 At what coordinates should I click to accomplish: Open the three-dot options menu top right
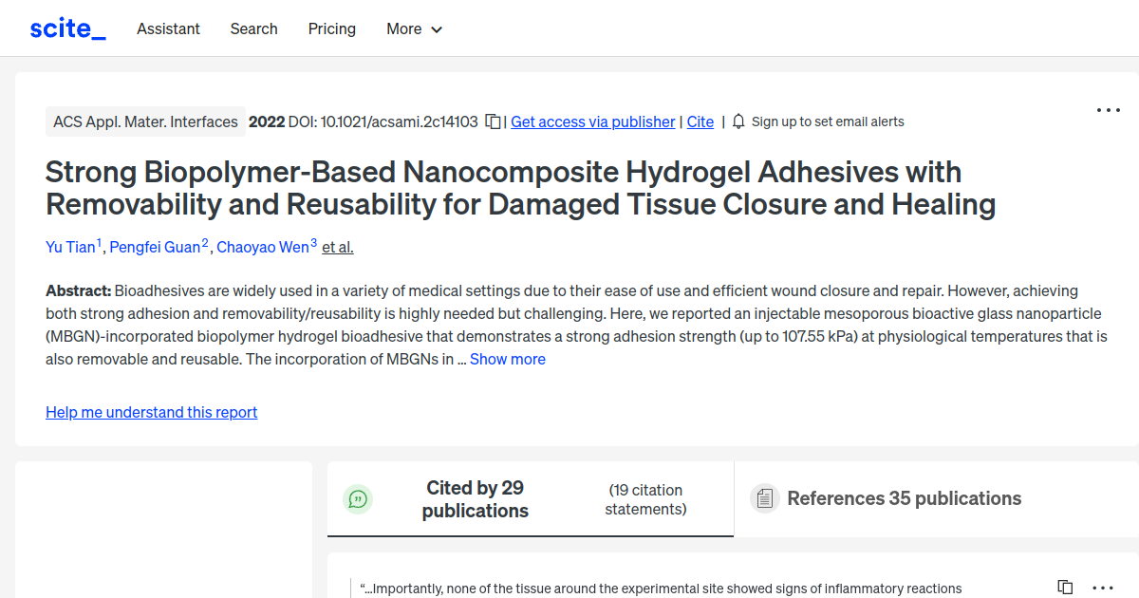[1108, 110]
